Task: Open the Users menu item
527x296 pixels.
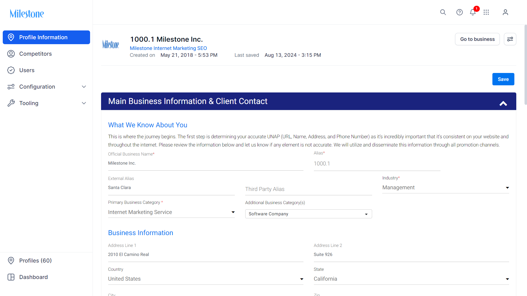Action: (x=46, y=70)
